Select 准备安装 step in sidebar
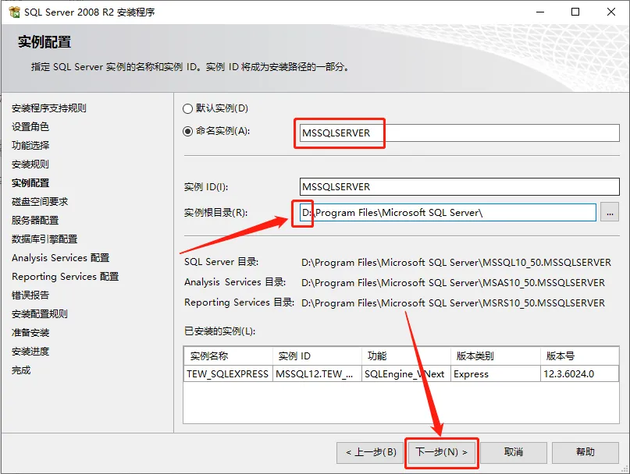 (x=30, y=333)
